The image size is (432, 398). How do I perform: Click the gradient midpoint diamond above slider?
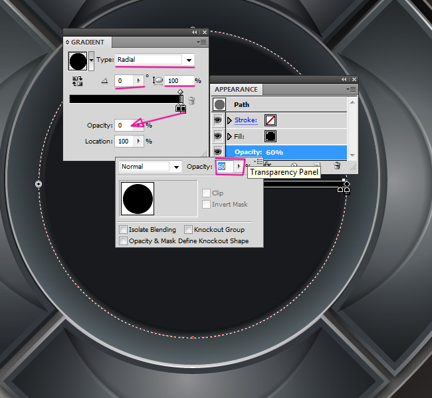pos(180,92)
